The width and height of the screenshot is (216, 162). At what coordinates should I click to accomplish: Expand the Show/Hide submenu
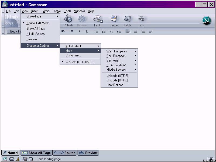point(40,16)
